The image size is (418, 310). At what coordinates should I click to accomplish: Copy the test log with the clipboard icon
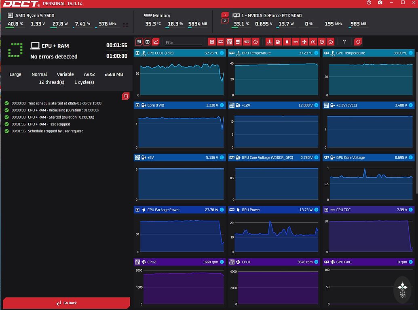[x=126, y=96]
